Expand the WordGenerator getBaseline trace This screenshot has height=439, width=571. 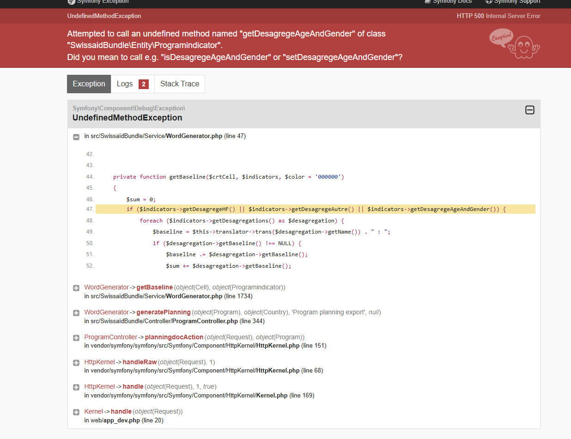(x=76, y=288)
